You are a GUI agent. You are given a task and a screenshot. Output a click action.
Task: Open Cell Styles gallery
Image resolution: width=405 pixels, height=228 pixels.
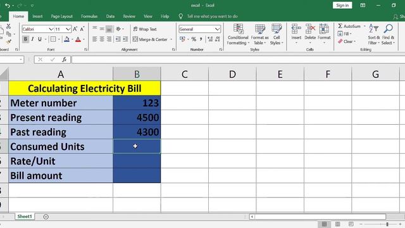pos(277,35)
